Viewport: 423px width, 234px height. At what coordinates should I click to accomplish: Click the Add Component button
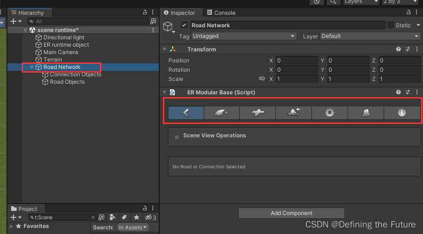click(292, 213)
